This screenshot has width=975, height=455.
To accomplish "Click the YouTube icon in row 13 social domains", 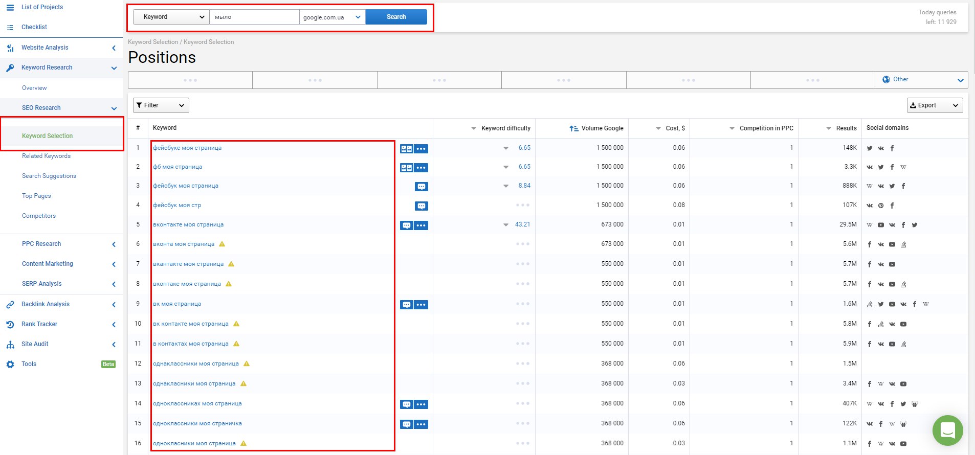I will pyautogui.click(x=903, y=384).
